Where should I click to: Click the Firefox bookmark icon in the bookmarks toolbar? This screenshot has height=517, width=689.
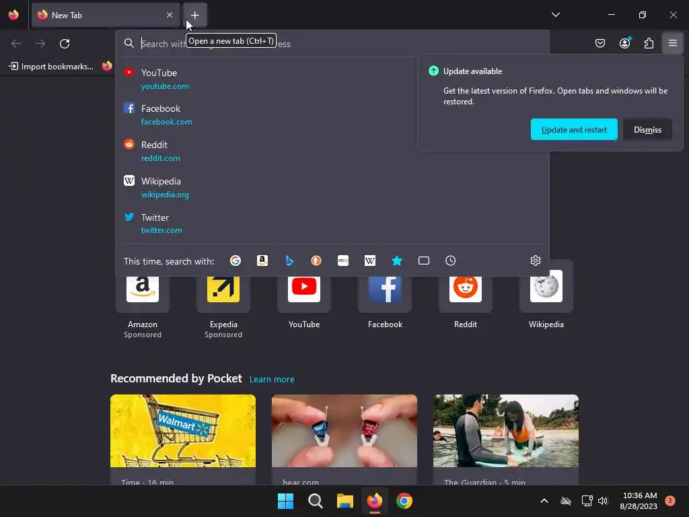coord(107,67)
